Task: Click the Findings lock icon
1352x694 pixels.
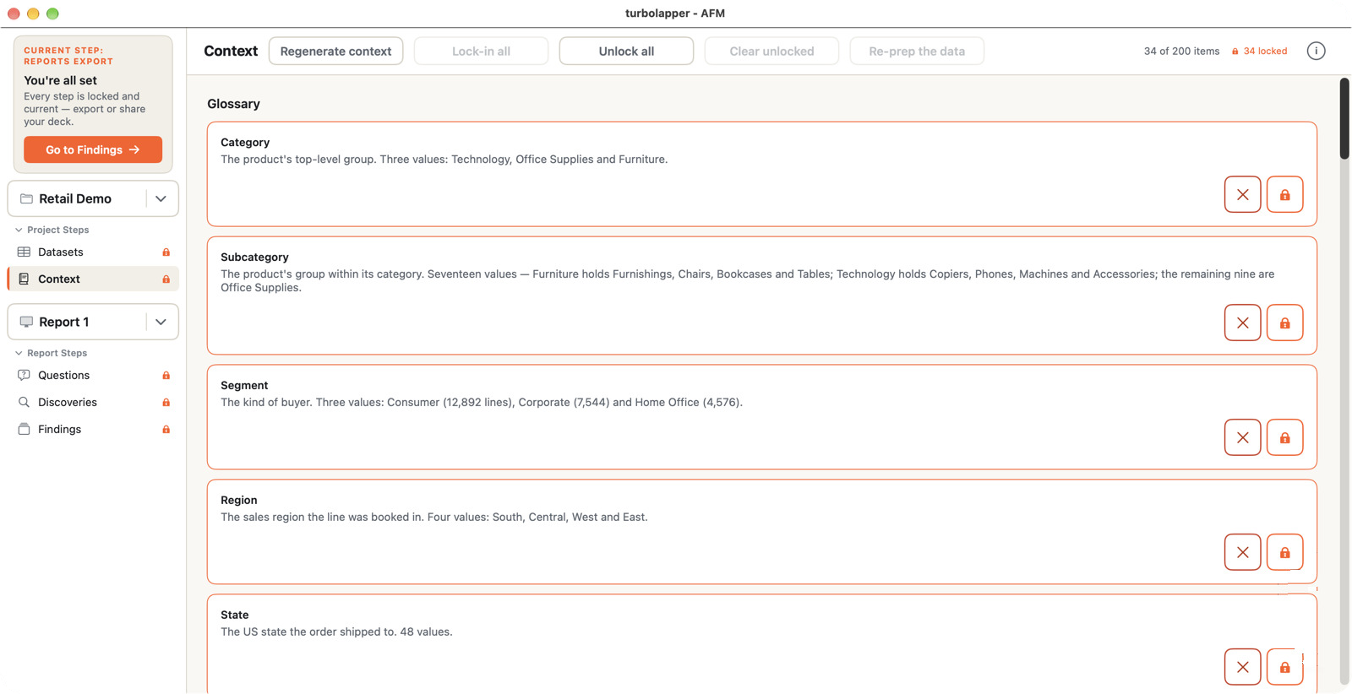Action: (x=166, y=430)
